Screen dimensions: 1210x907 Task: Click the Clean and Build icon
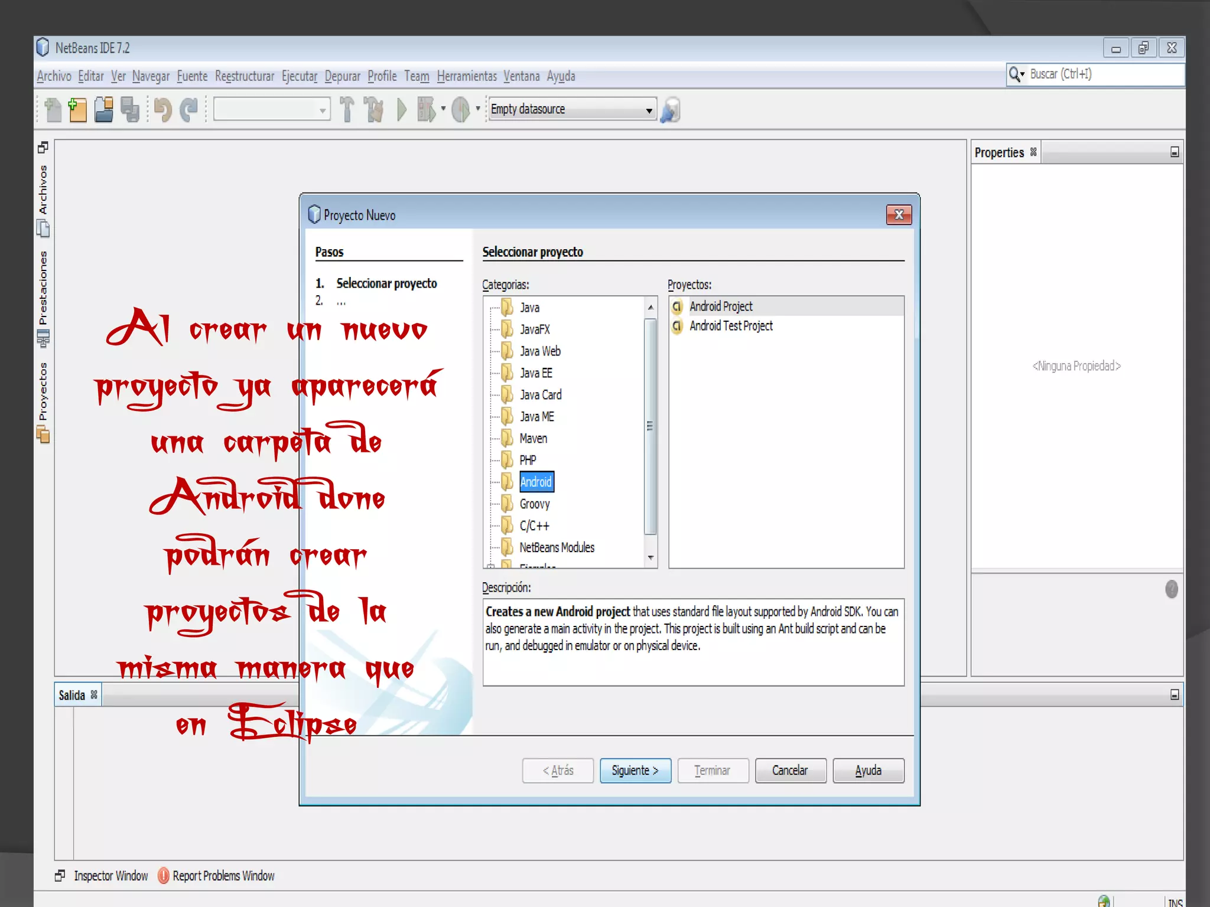tap(373, 110)
